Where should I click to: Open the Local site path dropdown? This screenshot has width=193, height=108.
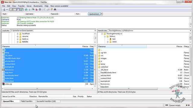point(95,31)
